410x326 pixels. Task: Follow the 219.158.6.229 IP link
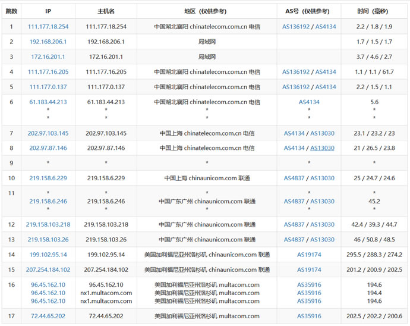tap(48, 178)
